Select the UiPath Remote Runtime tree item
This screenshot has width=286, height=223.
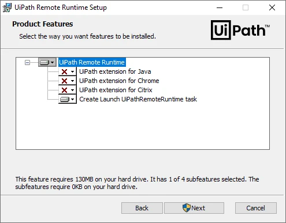[92, 62]
